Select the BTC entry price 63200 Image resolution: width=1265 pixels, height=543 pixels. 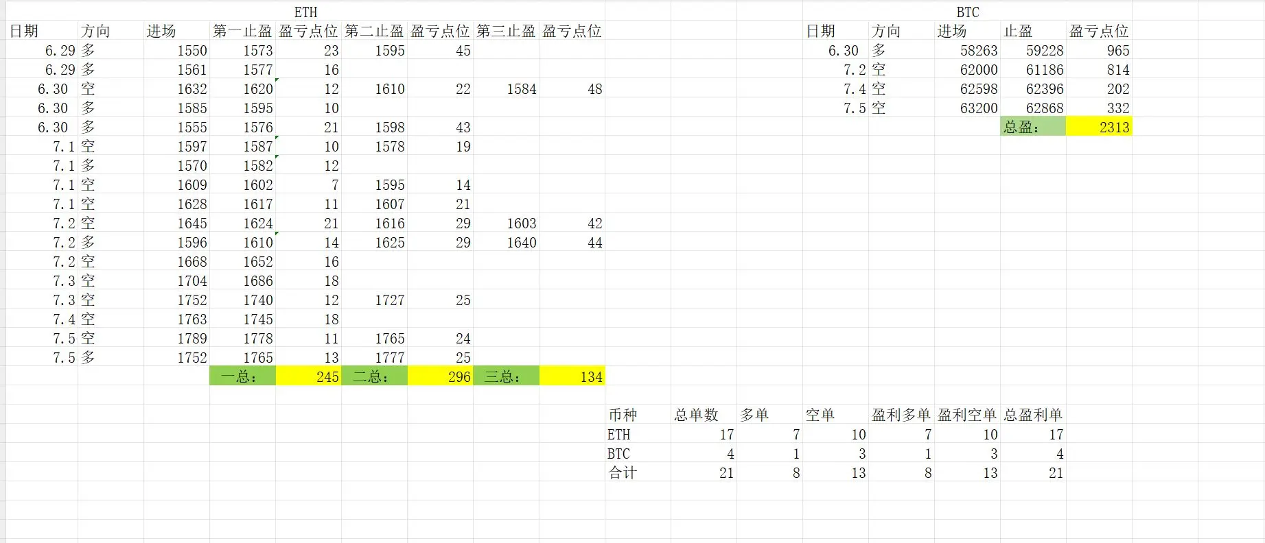click(967, 108)
